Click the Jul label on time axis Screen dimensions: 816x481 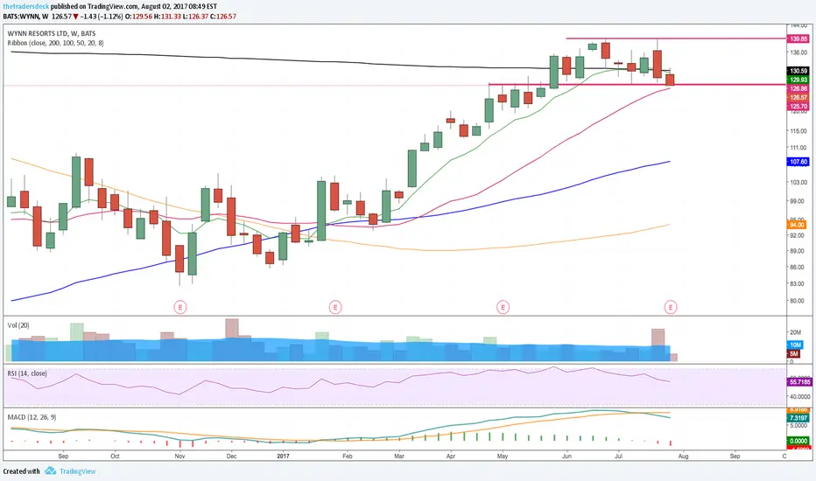[x=618, y=456]
